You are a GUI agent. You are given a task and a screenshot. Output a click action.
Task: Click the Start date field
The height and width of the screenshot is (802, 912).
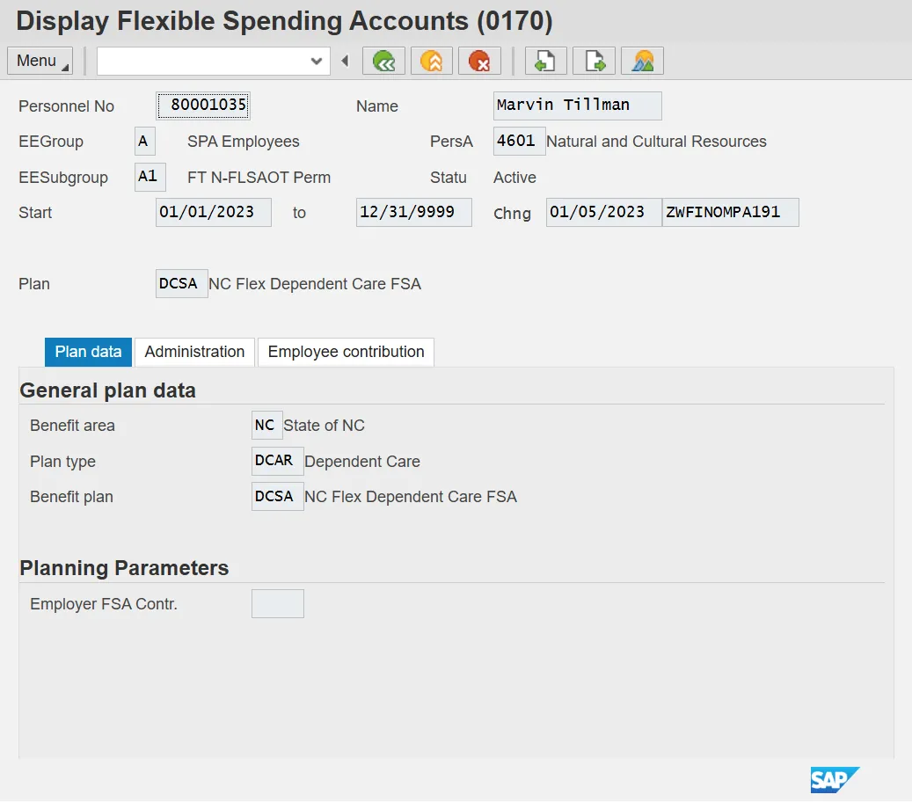(213, 212)
